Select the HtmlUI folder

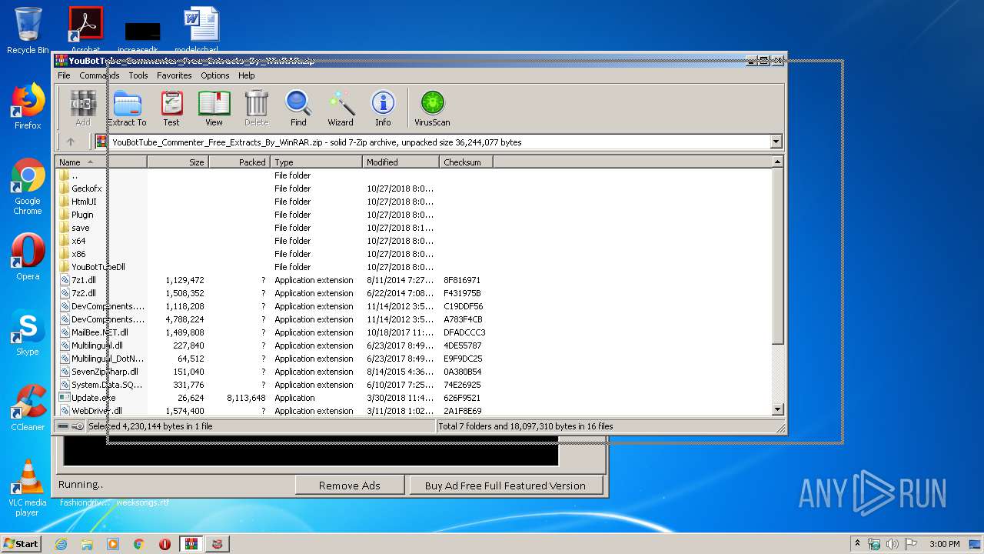click(x=84, y=202)
